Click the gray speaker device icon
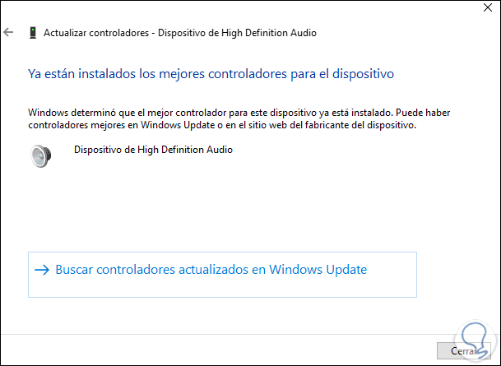The image size is (501, 366). (x=41, y=155)
